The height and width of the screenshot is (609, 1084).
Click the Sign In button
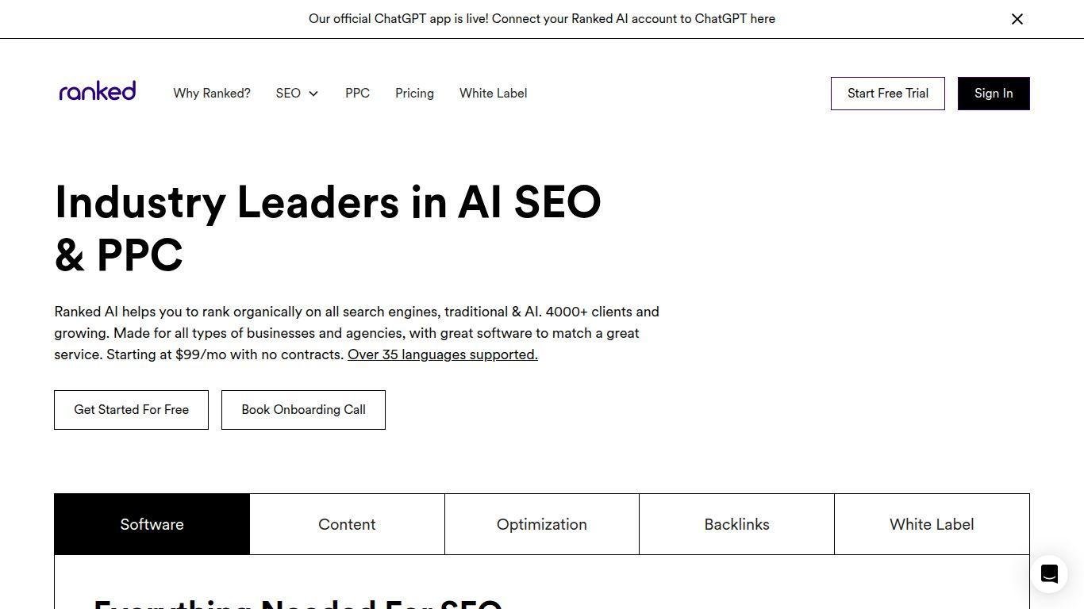tap(993, 94)
